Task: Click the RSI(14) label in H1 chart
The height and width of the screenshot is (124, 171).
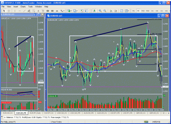Action: pyautogui.click(x=7, y=90)
